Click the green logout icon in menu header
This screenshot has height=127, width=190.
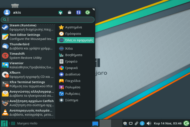[88, 12]
